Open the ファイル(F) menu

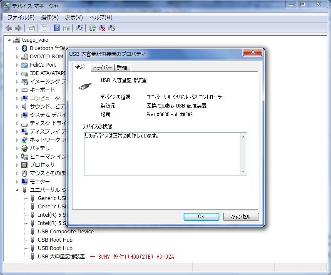click(21, 17)
